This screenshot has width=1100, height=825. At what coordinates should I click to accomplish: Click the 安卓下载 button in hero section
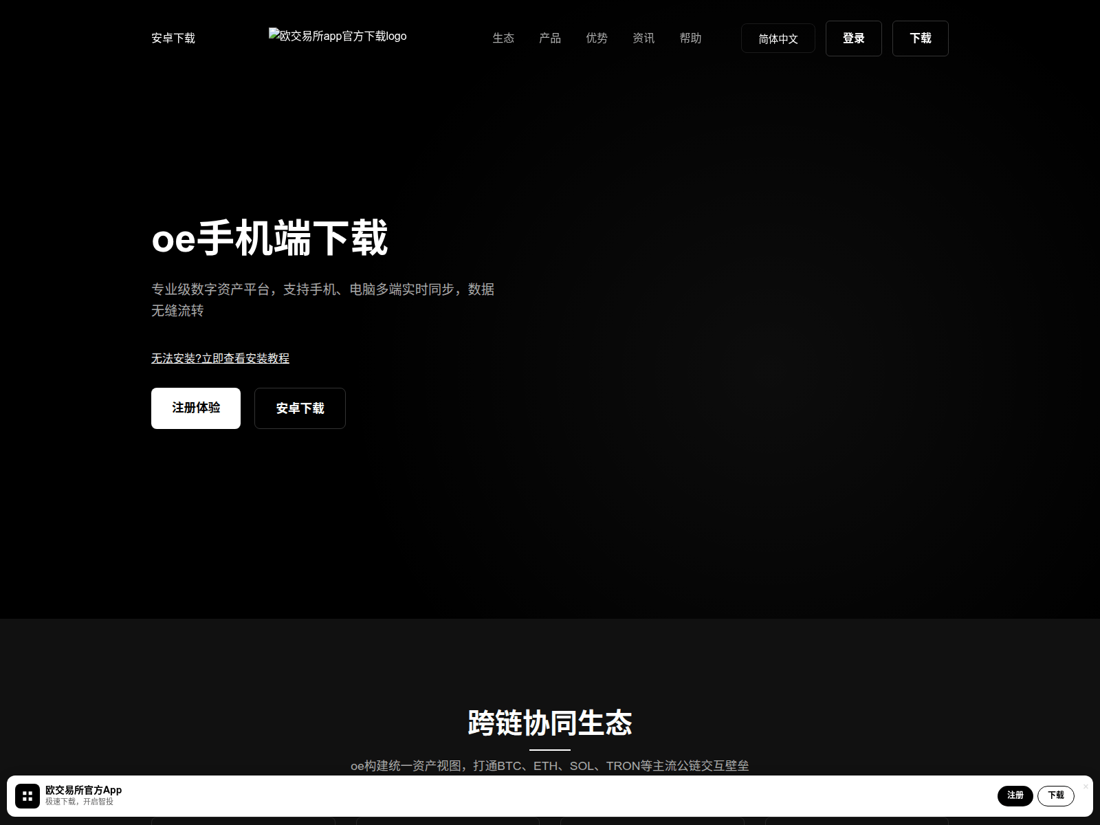[300, 408]
